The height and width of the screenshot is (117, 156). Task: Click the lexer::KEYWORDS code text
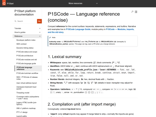click(108, 70)
